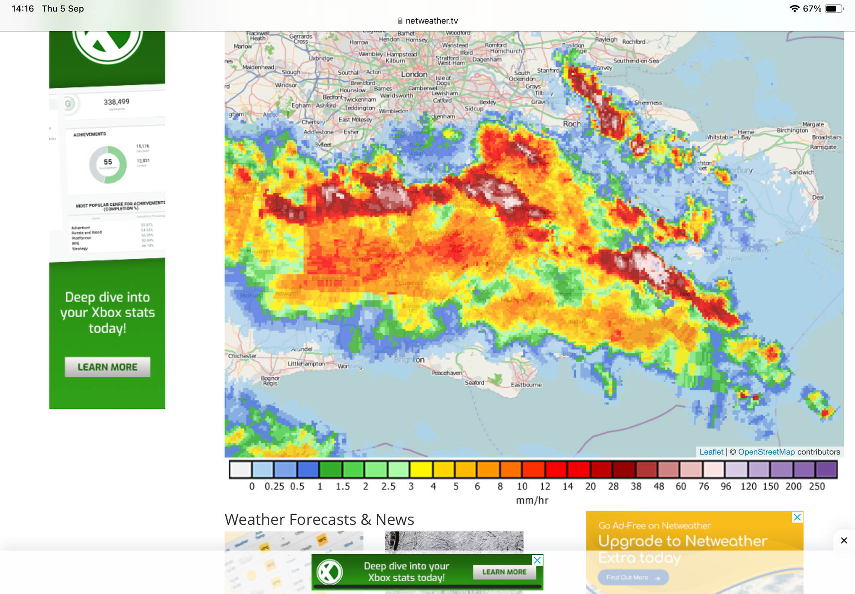Open the snowy trees news thumbnail
855x594 pixels.
tap(454, 542)
